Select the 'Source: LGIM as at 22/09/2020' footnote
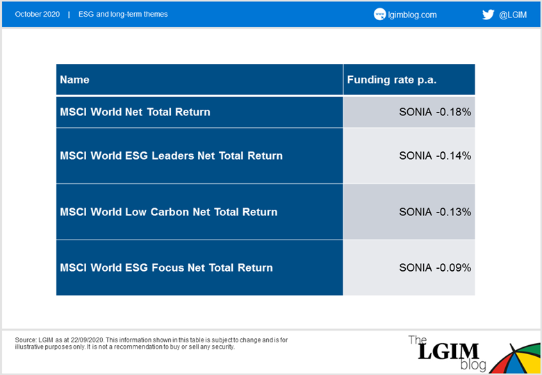Viewport: 542px width, 375px height. [151, 343]
